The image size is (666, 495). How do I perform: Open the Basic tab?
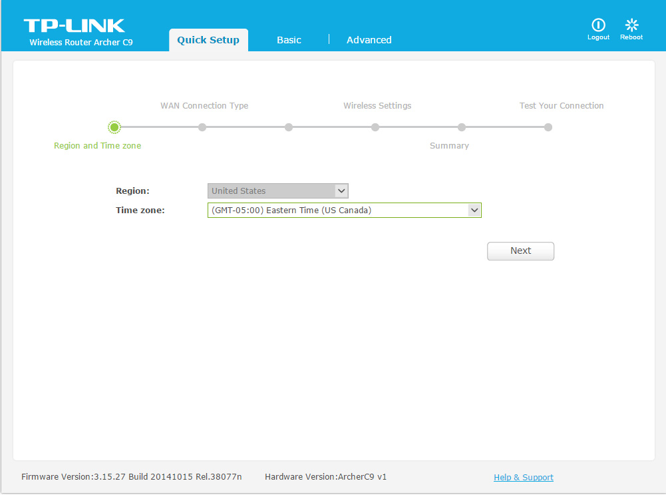click(289, 40)
